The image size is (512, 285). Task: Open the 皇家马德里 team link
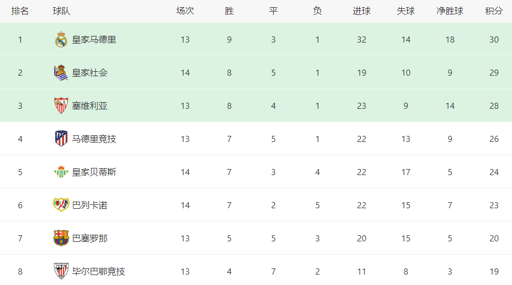(x=94, y=40)
